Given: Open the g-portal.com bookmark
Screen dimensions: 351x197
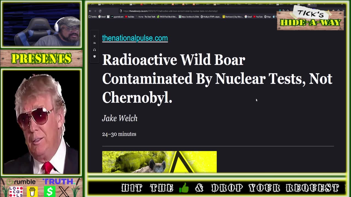Looking at the screenshot, I should [x=117, y=17].
